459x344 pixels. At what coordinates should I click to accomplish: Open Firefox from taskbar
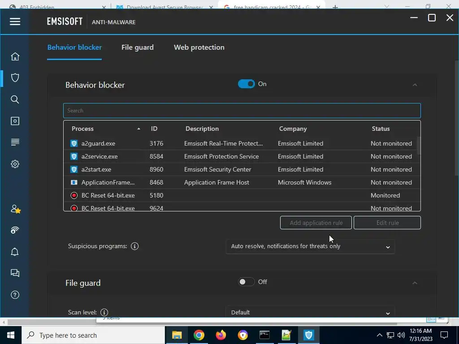pos(221,335)
